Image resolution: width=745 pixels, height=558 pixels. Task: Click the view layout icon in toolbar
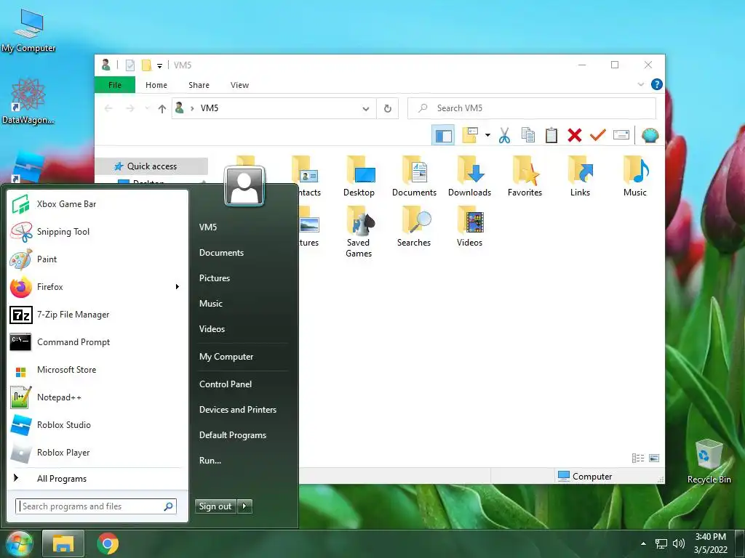pos(470,135)
